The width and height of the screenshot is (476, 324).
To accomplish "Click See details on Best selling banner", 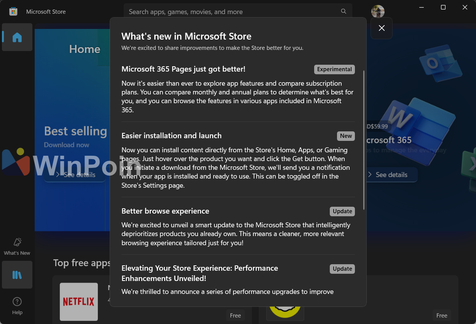I will (75, 175).
